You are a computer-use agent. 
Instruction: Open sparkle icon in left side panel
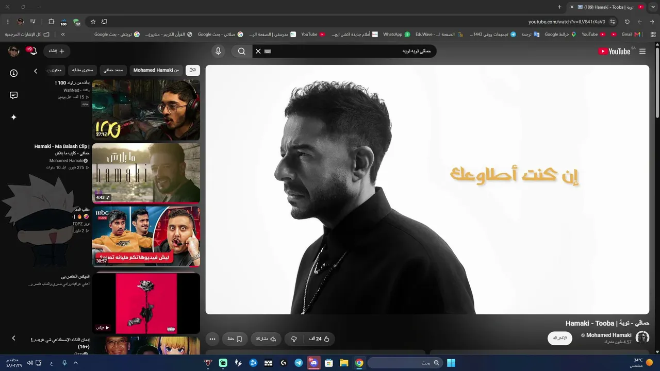click(14, 117)
